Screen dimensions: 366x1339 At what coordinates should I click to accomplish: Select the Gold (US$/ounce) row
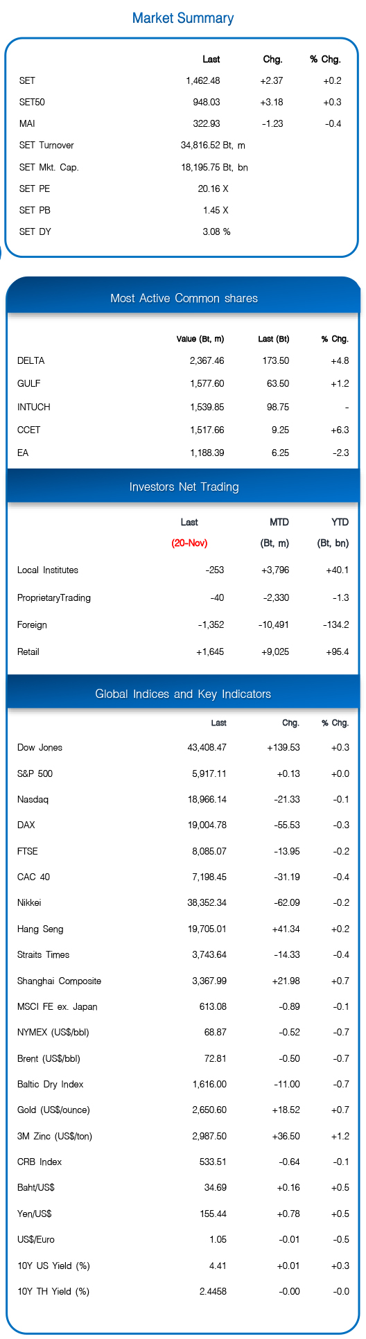coord(183,1110)
